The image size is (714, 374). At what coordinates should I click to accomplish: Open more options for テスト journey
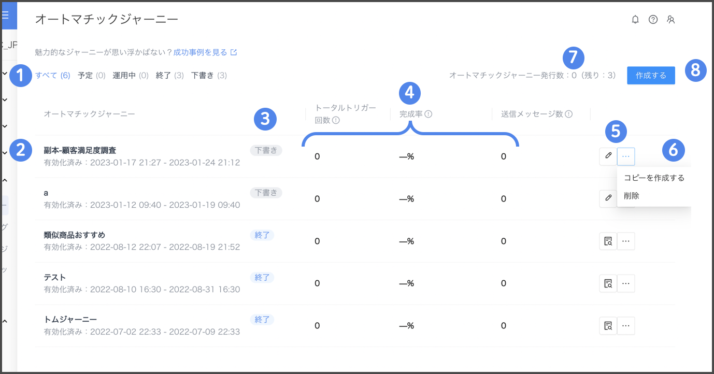pos(626,283)
